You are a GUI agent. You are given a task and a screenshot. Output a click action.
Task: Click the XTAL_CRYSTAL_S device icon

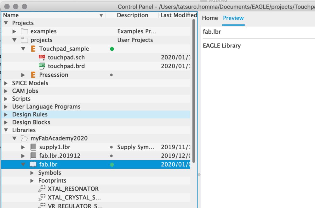pos(42,197)
